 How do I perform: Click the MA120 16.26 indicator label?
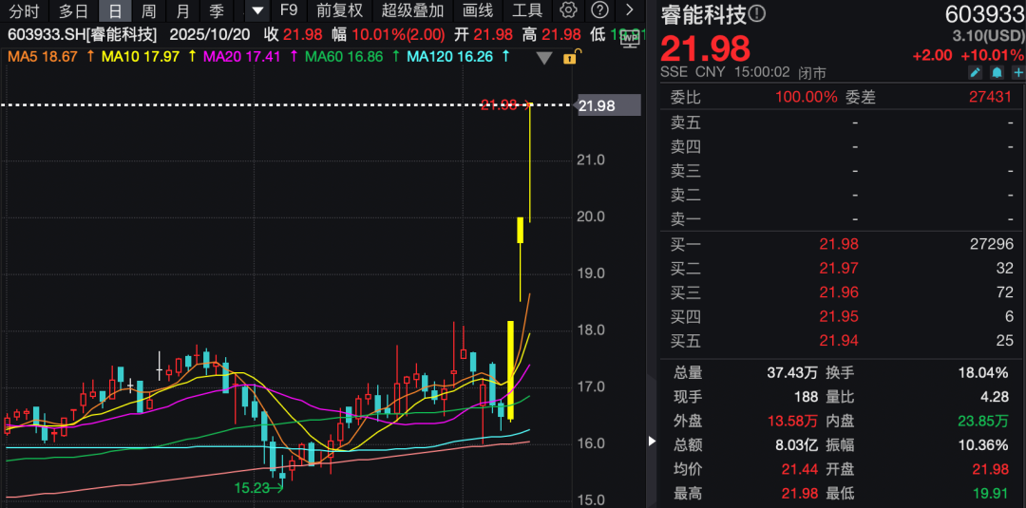(x=450, y=58)
